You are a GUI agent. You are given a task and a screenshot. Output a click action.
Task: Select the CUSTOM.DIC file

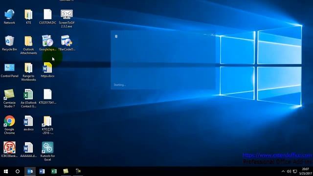[47, 17]
